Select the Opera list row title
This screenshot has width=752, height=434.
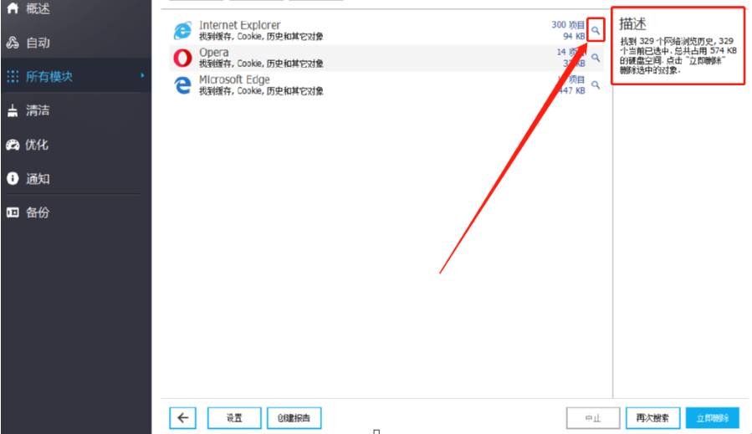point(214,53)
